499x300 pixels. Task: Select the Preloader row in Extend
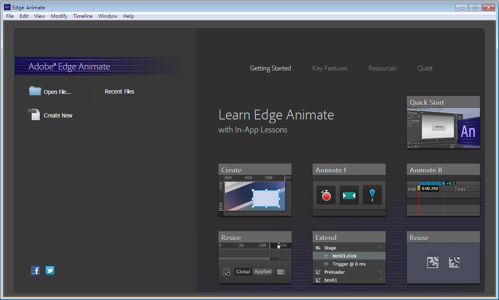coord(349,272)
